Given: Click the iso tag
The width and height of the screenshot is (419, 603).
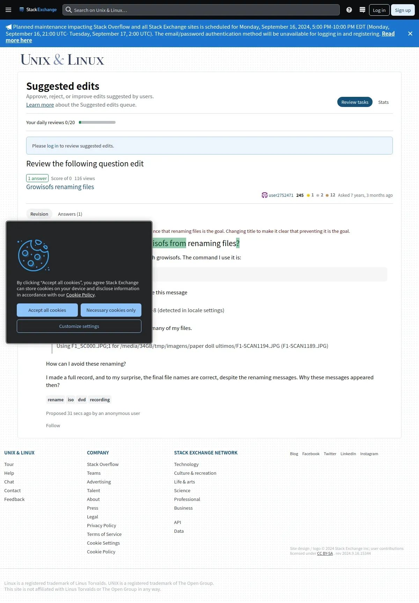Looking at the screenshot, I should (x=71, y=400).
